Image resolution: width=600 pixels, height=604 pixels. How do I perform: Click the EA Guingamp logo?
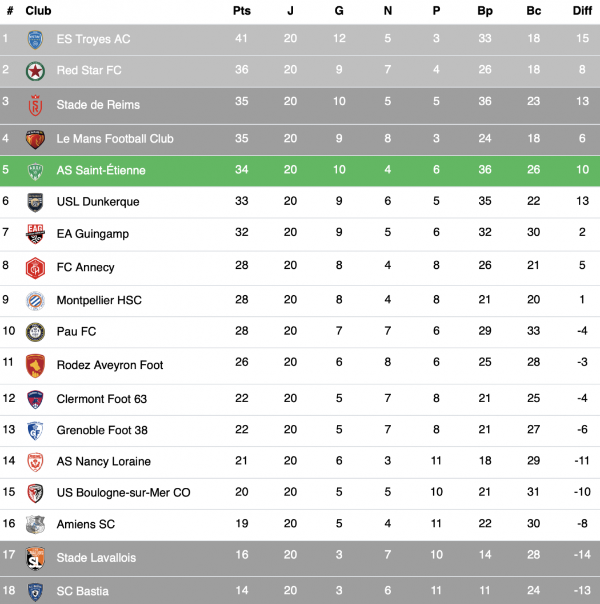pos(35,234)
